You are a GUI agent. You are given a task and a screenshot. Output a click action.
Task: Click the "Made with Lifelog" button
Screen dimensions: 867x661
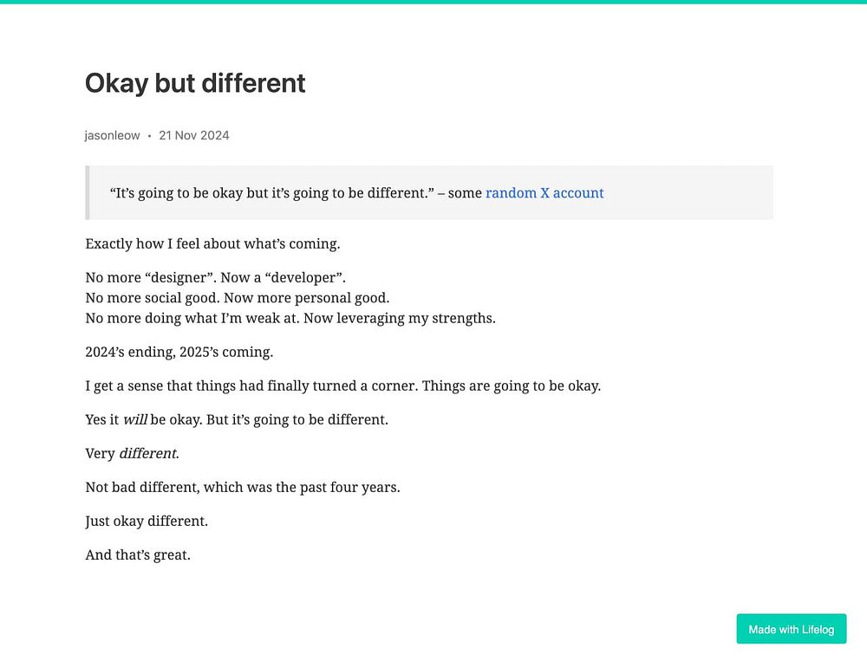(791, 629)
